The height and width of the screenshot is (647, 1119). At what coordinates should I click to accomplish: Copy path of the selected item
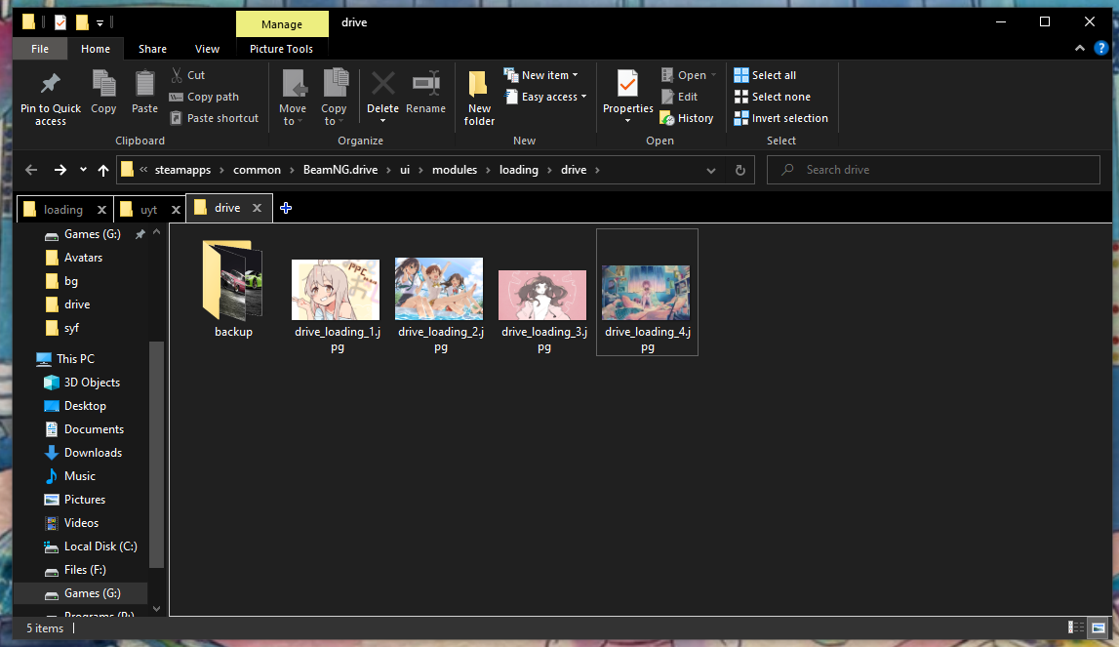click(x=205, y=97)
